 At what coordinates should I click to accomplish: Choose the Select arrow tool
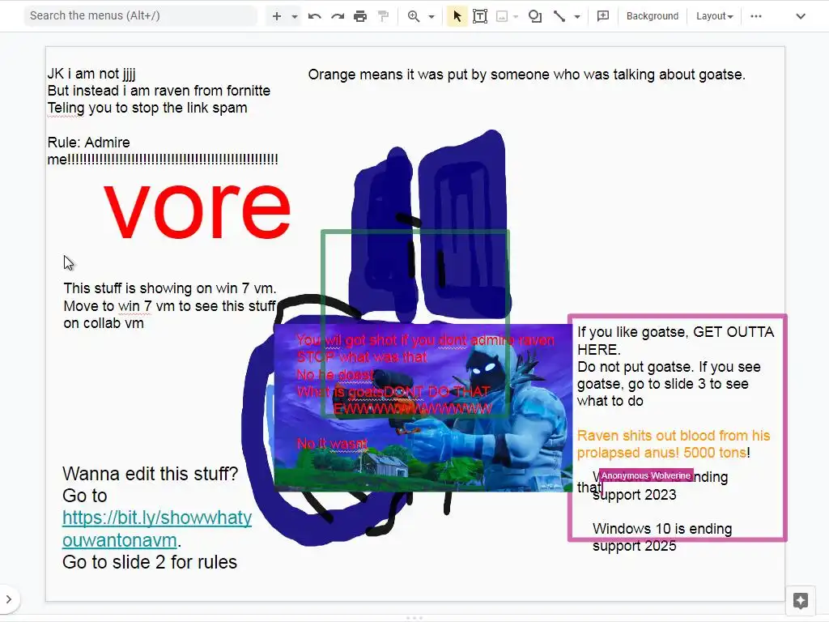pos(457,16)
